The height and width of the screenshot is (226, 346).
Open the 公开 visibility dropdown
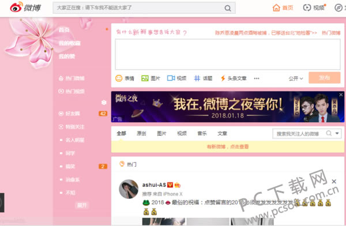pyautogui.click(x=296, y=78)
